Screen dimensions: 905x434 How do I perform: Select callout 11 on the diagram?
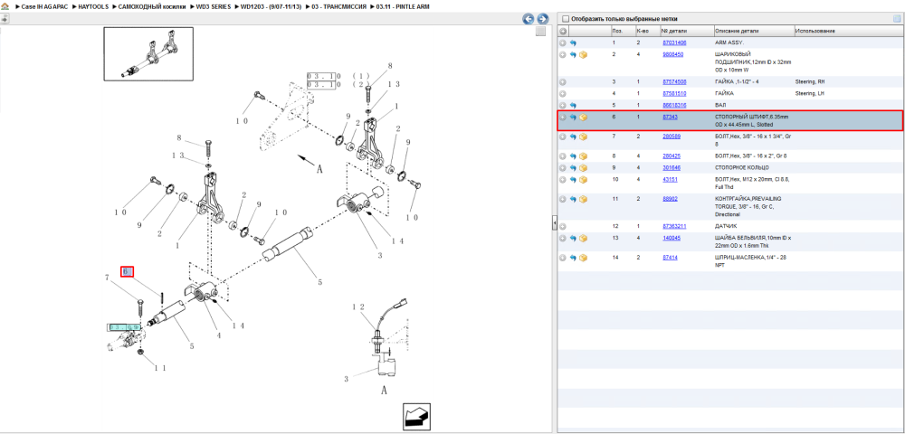tap(160, 367)
